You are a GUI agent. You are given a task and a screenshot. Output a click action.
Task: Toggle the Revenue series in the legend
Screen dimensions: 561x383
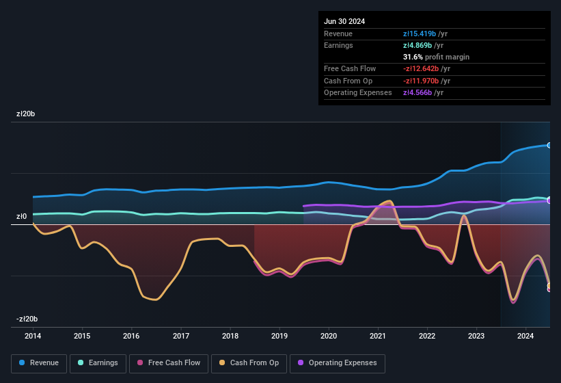coord(39,363)
